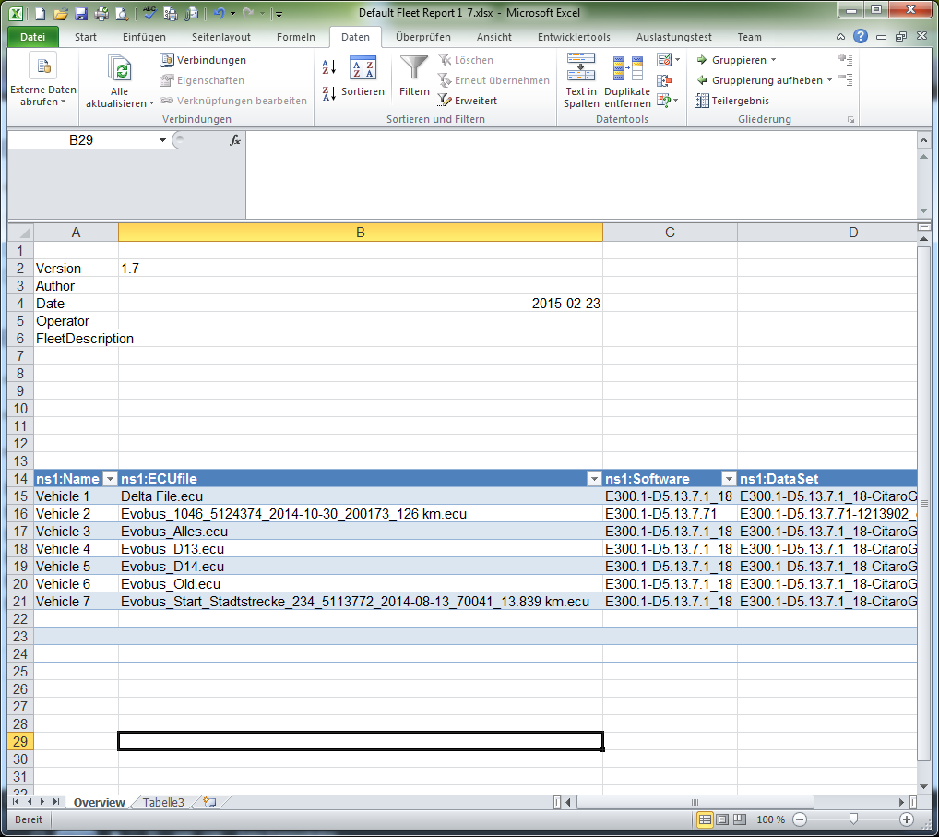Open the ns1:ECUfile column filter dropdown

tap(593, 479)
